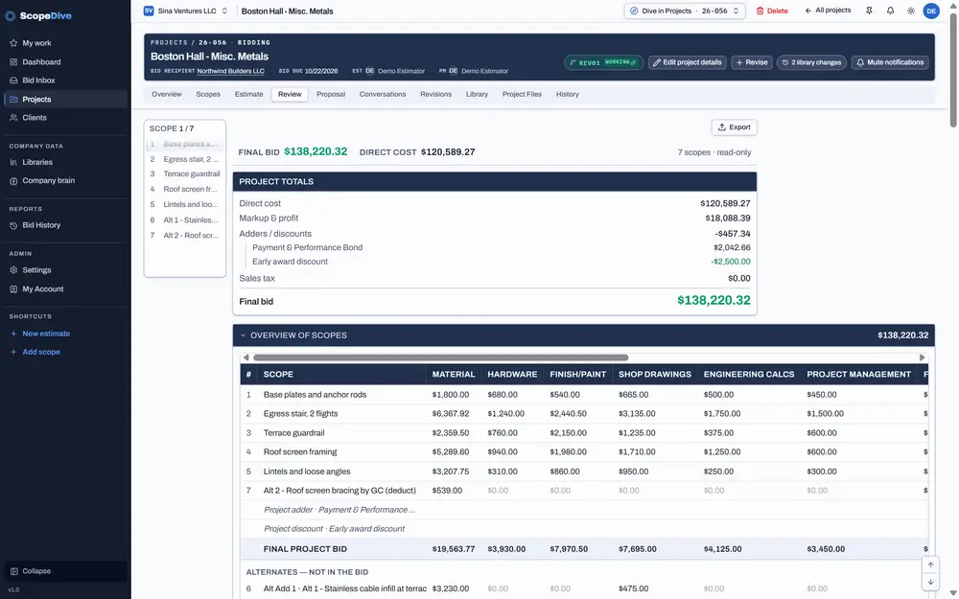Toggle light/dark theme sun icon

coord(911,11)
